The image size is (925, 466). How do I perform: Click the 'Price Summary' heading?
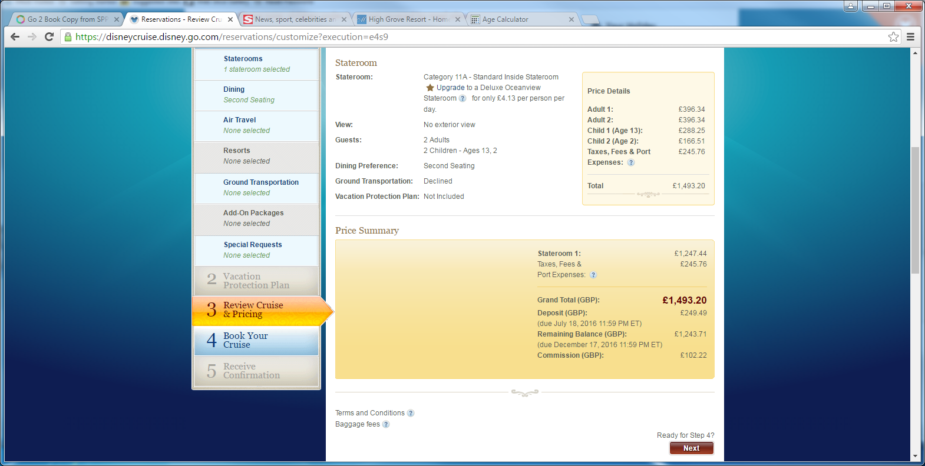pos(367,231)
